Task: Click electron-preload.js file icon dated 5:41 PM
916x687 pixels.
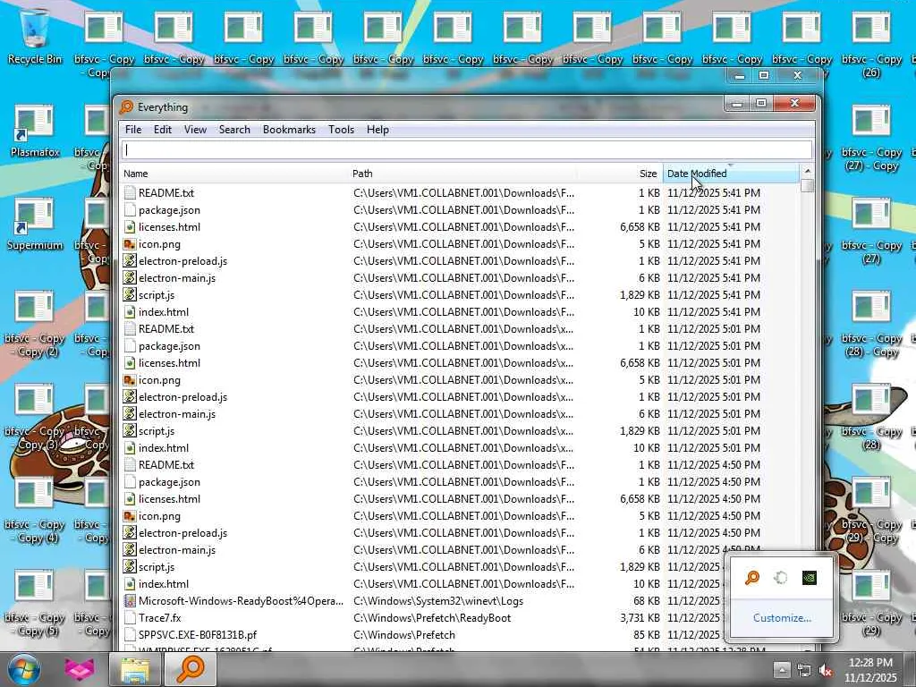Action: tap(130, 261)
